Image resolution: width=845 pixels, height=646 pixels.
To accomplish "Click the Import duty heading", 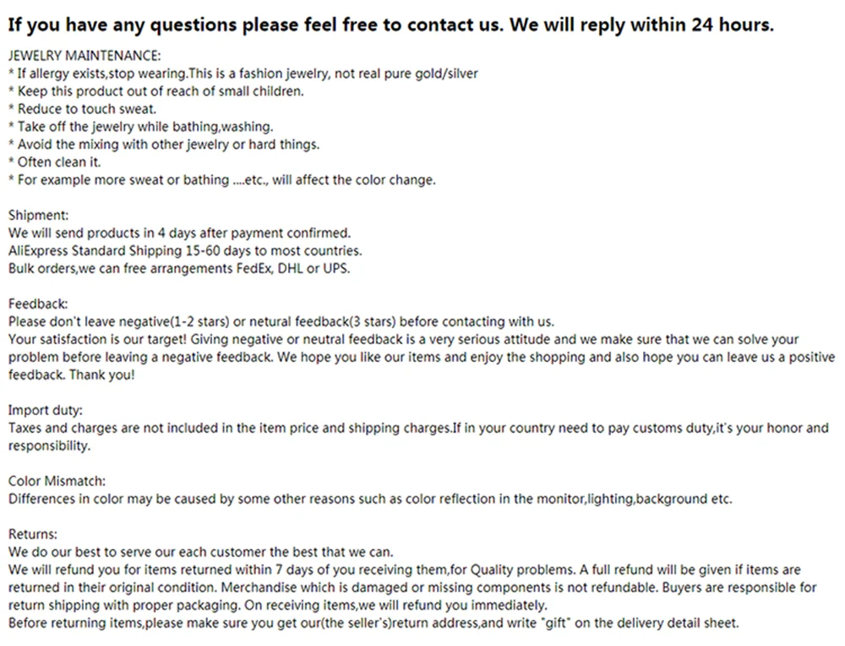I will pos(45,410).
